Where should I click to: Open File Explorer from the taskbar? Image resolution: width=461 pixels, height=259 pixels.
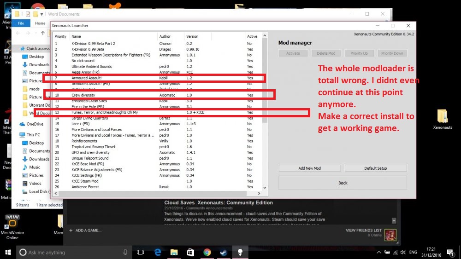[174, 252]
